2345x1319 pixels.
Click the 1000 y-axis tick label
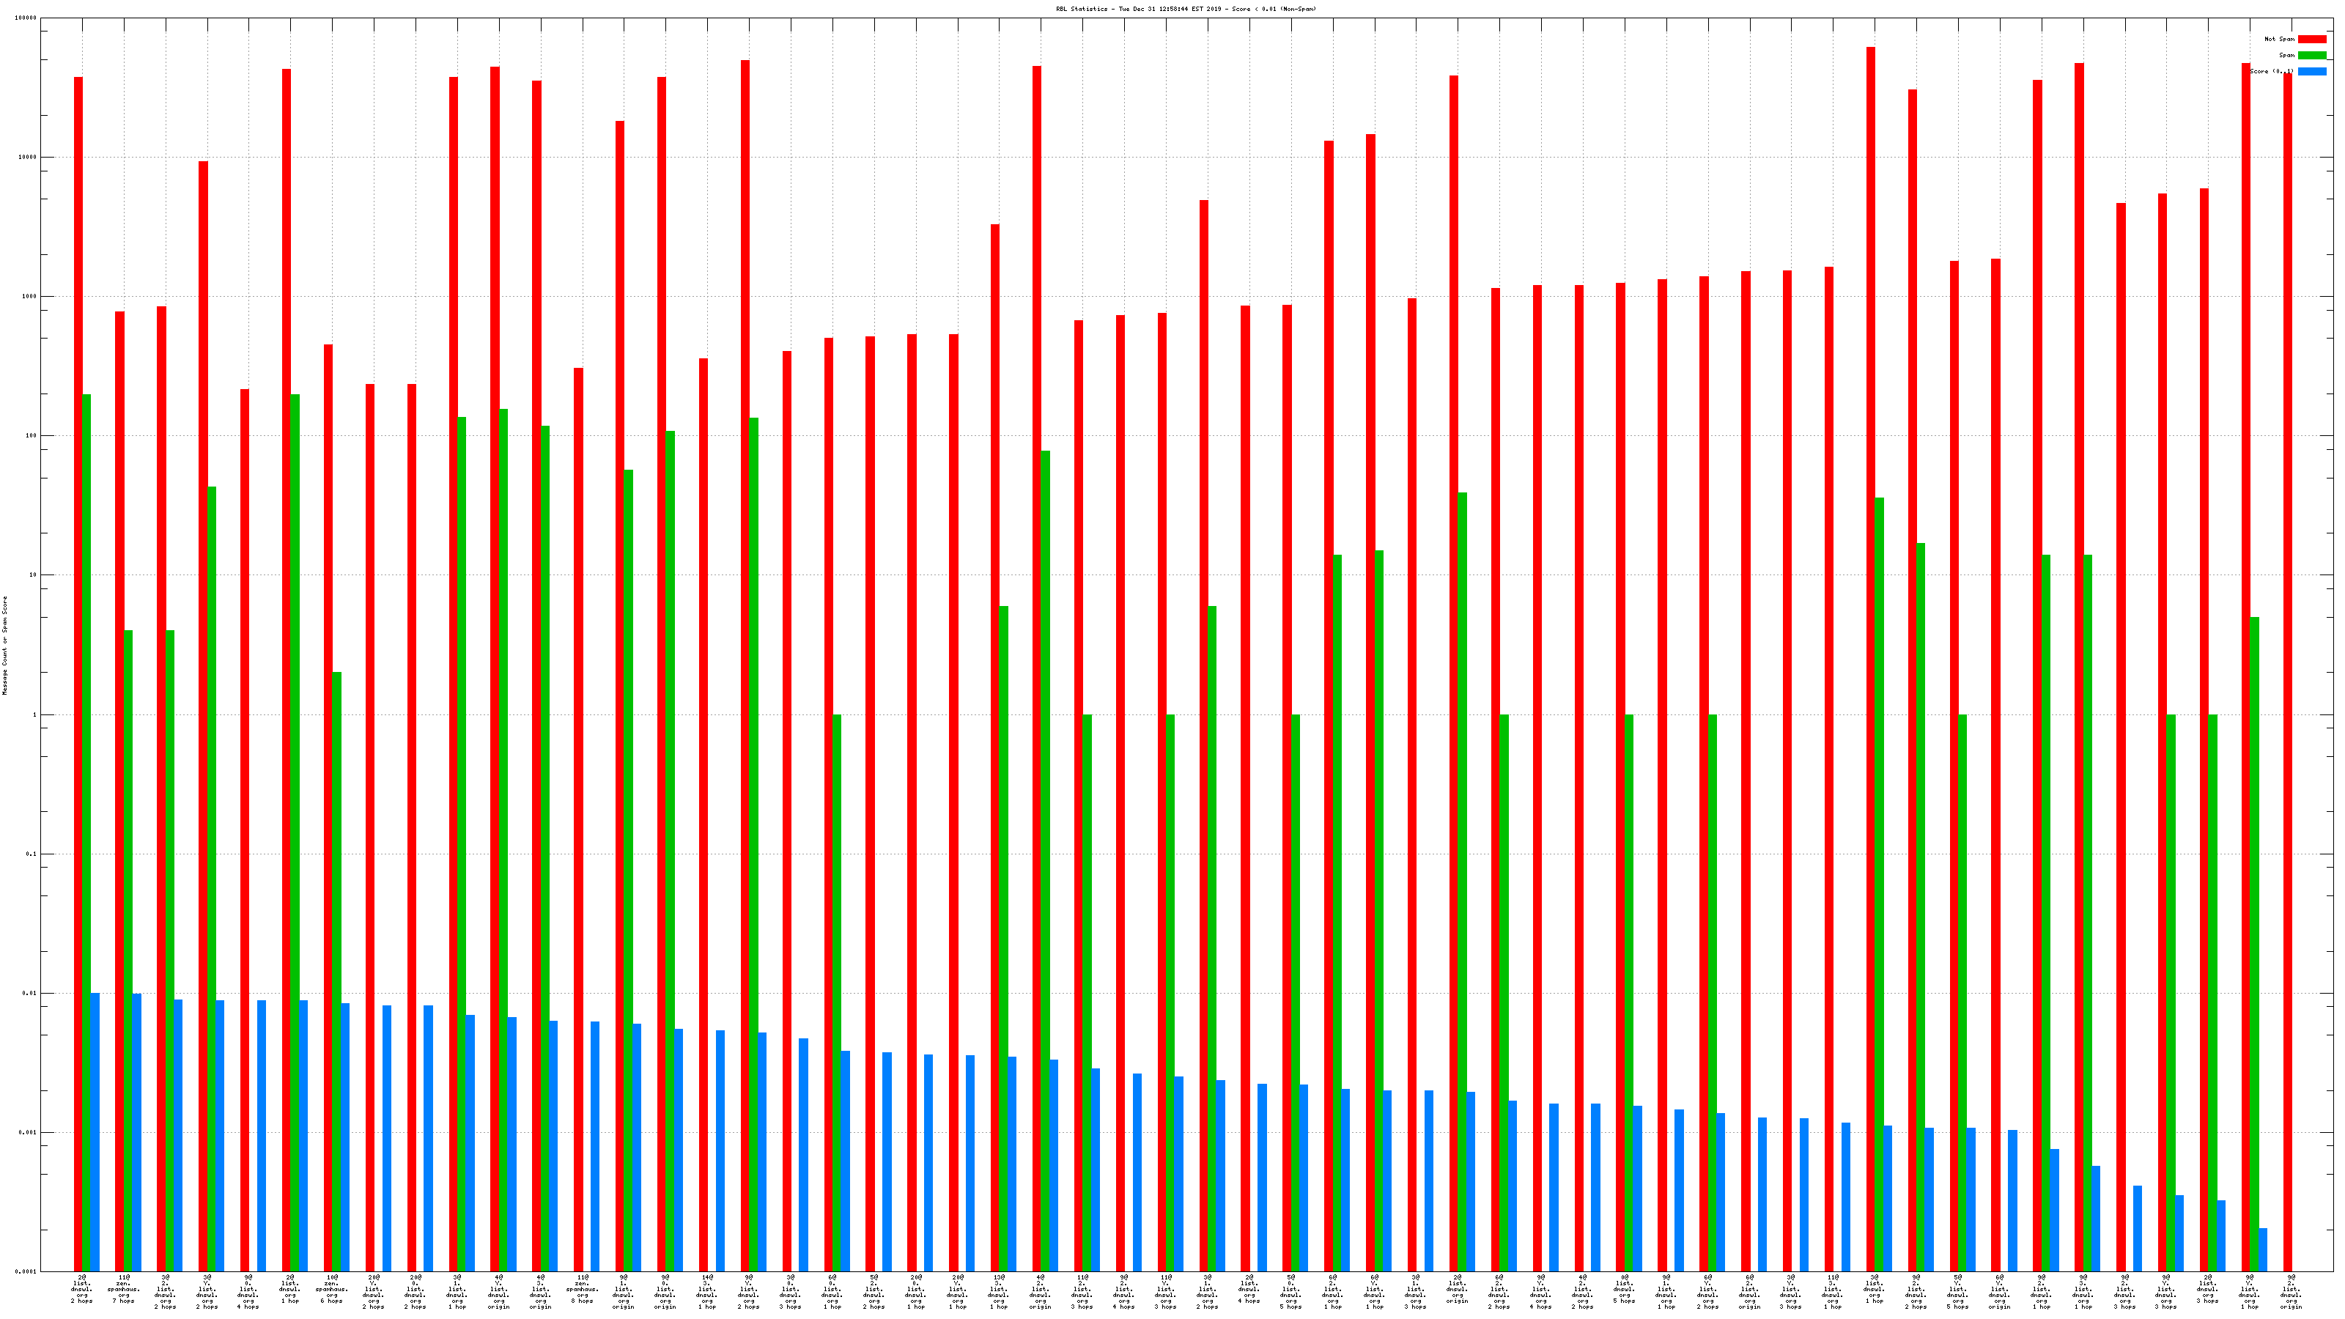coord(30,297)
